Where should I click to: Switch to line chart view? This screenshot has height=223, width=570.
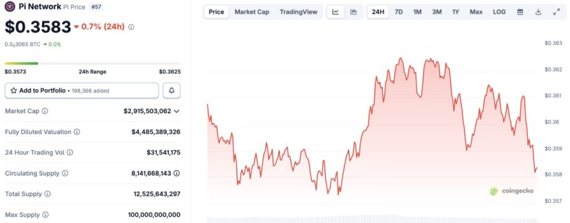pos(335,12)
